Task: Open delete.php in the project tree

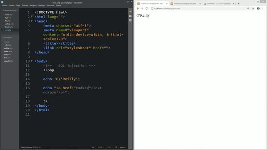Action: click(x=8, y=48)
